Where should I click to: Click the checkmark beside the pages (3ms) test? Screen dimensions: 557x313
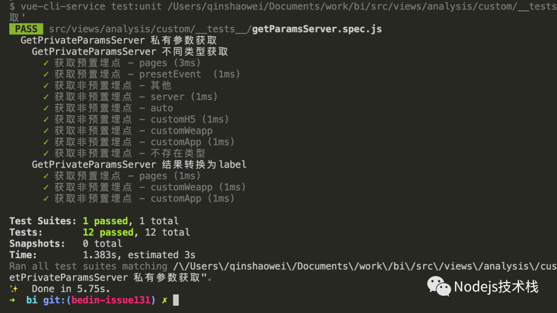tap(46, 63)
